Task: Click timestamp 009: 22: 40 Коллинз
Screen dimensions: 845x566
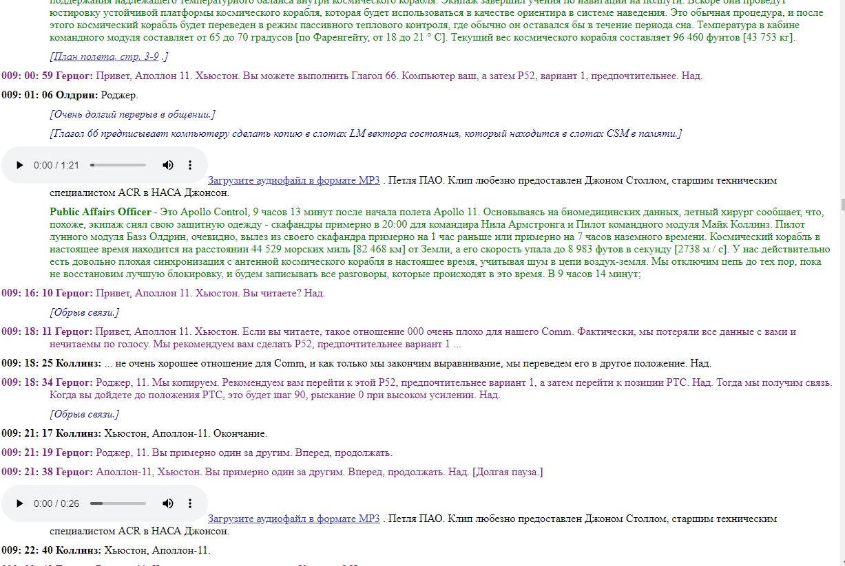Action: pos(52,550)
